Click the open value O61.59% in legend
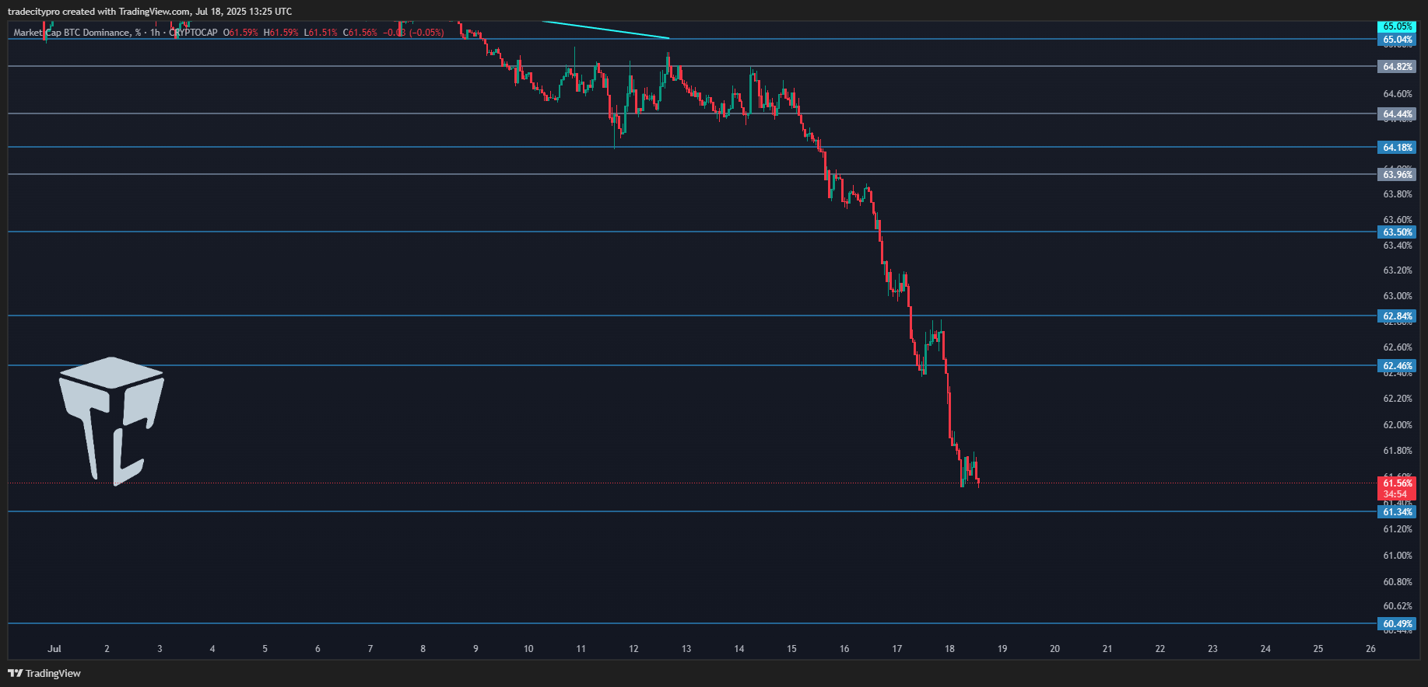 coord(240,33)
